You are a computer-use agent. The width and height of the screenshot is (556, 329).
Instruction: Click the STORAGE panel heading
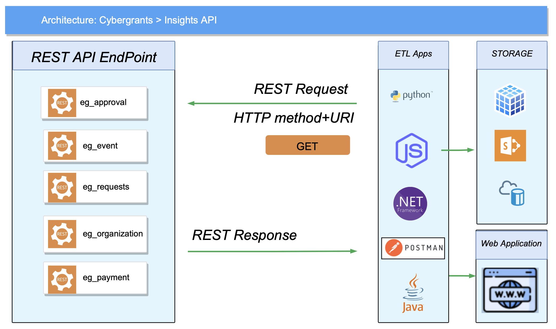[512, 54]
